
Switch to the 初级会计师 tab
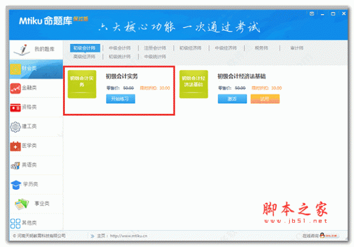[85, 48]
